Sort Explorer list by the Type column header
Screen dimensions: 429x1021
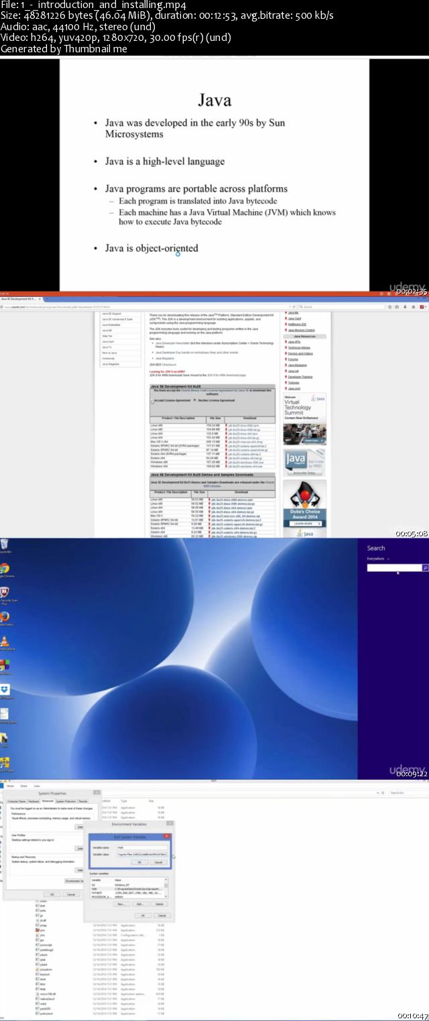point(124,801)
